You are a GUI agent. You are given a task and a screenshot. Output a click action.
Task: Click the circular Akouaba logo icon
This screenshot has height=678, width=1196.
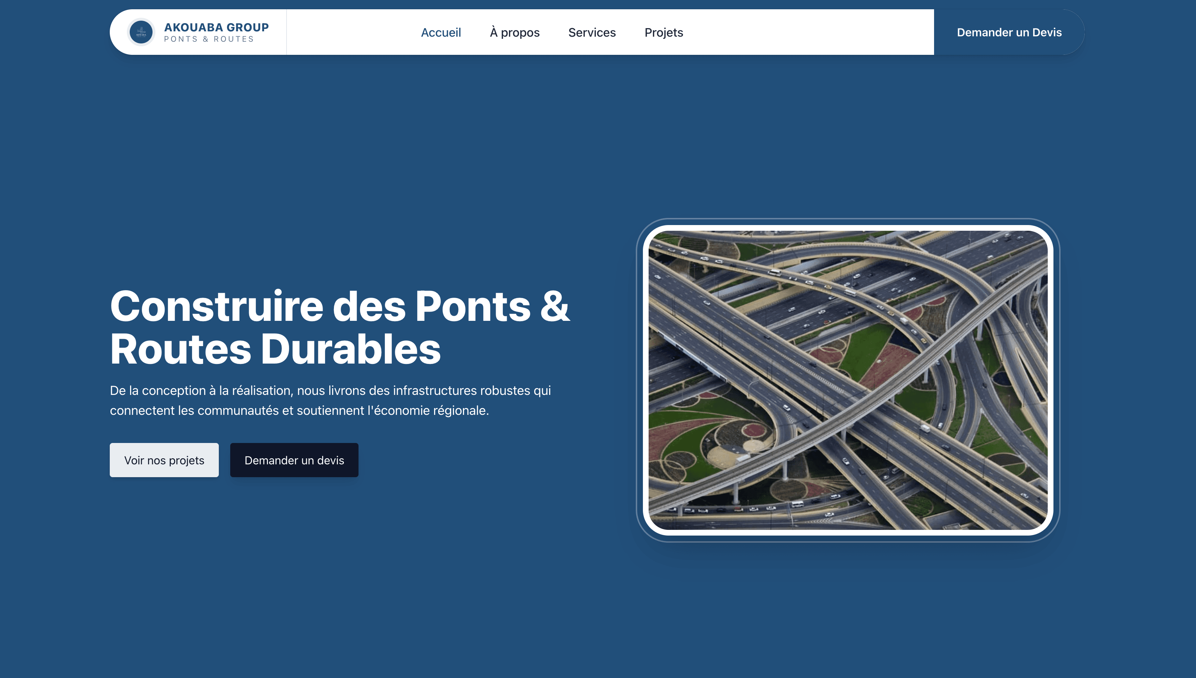coord(141,32)
